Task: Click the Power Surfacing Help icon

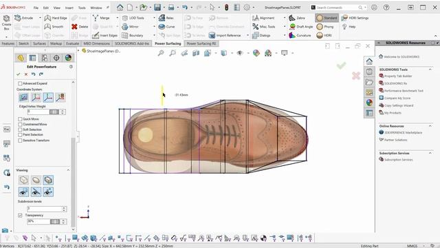Action: point(344,27)
